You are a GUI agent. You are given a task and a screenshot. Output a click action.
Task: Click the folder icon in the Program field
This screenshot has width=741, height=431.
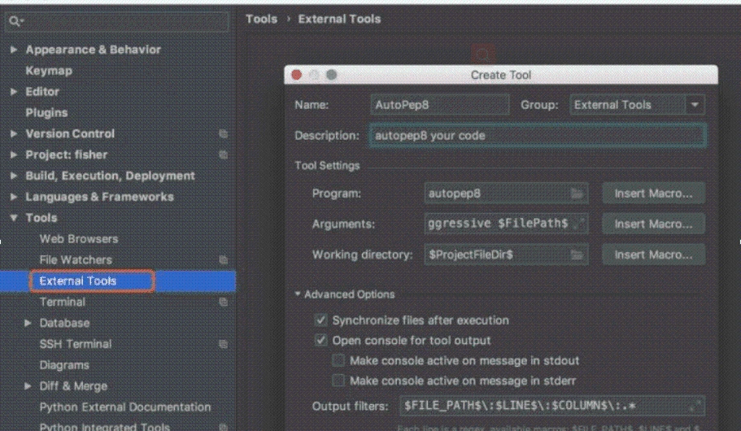coord(578,194)
